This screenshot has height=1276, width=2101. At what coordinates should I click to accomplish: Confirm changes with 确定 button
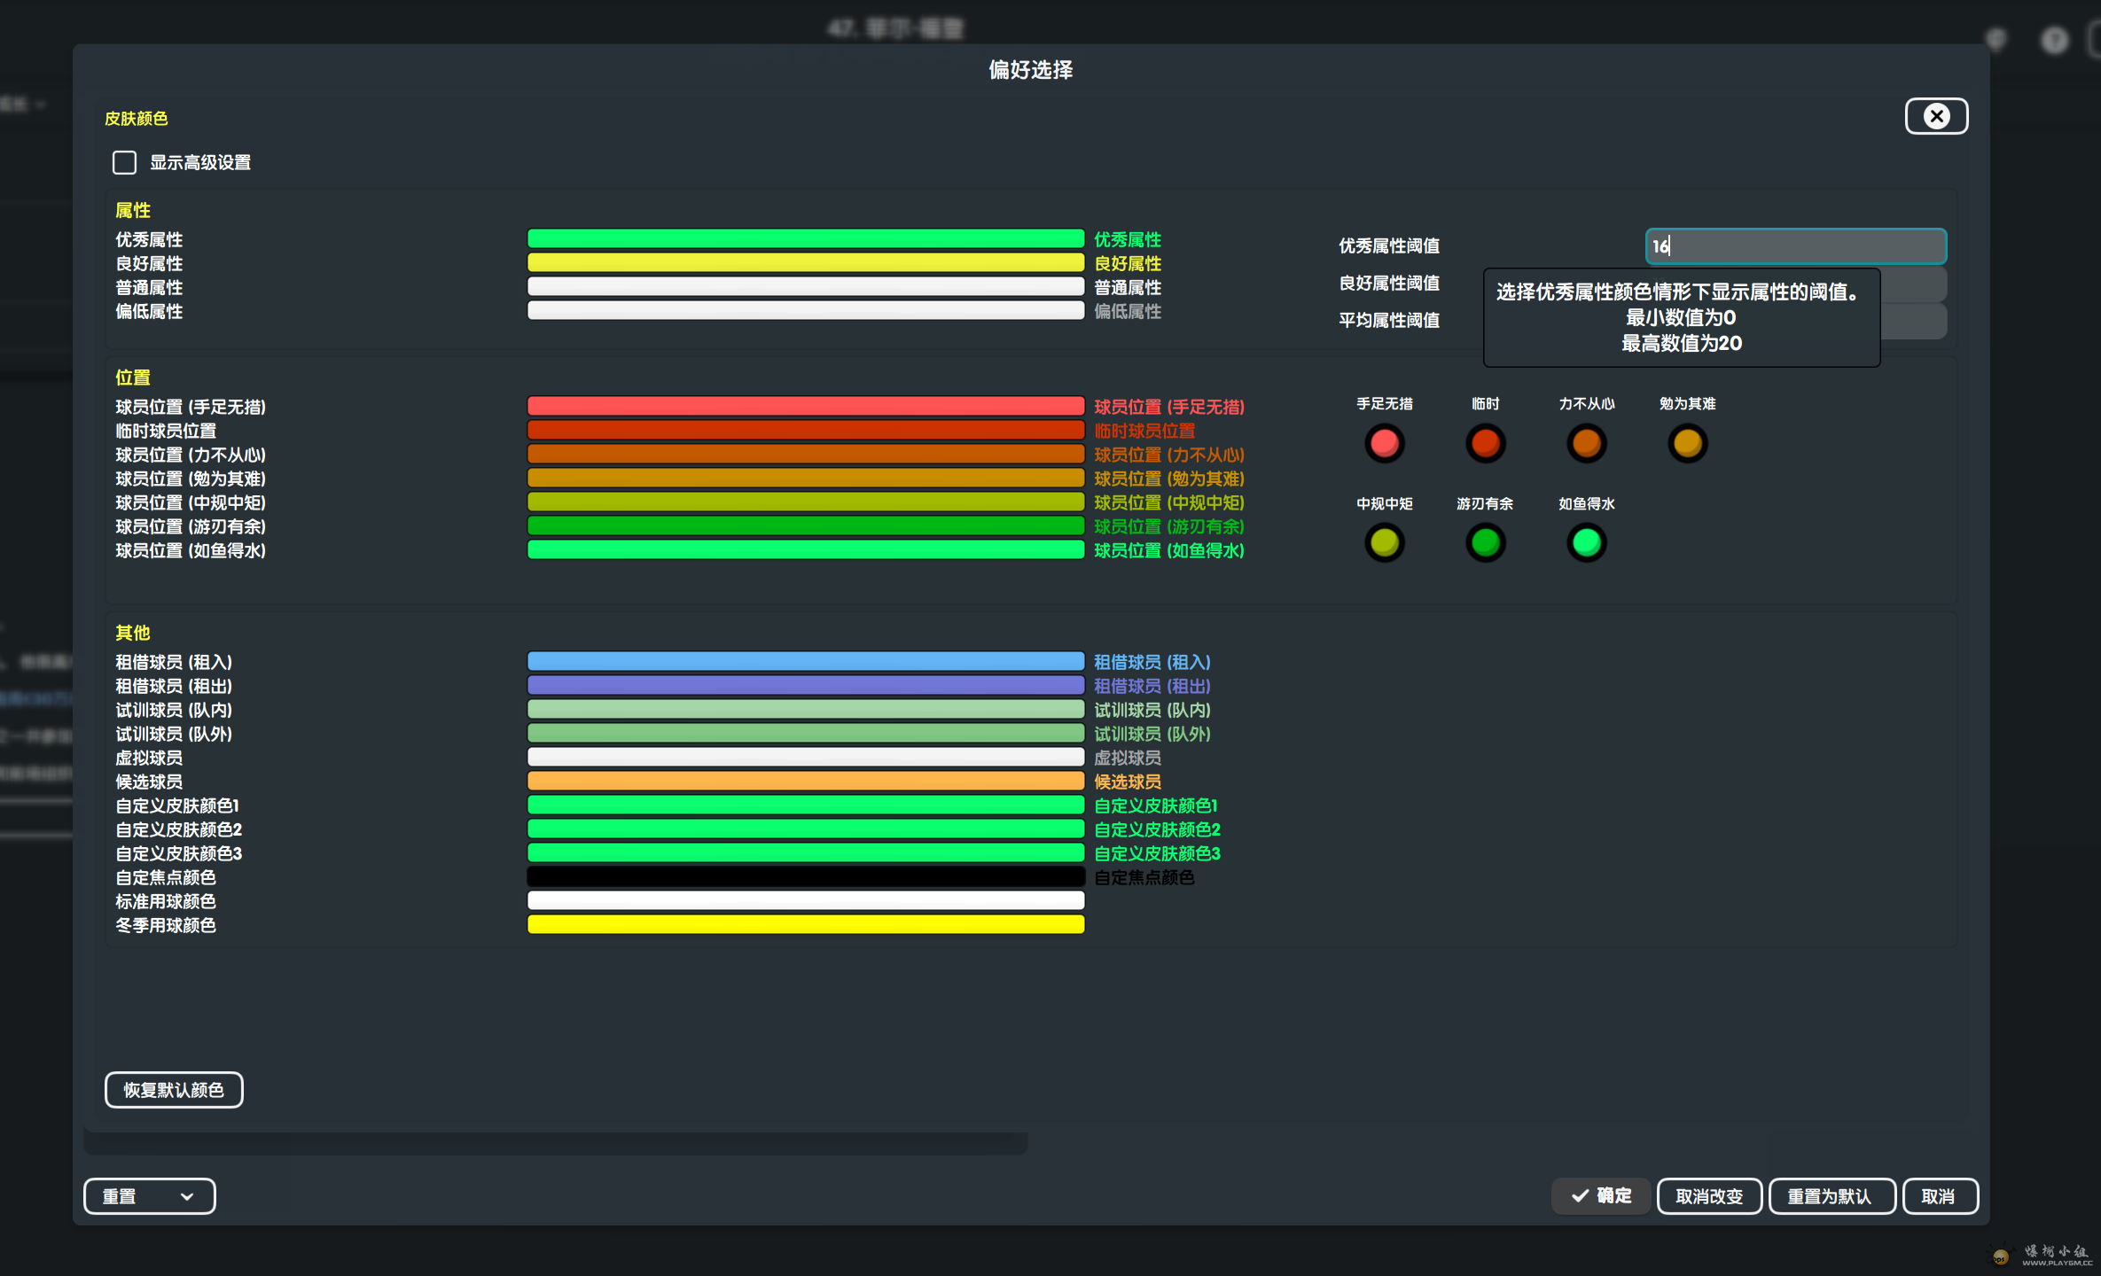coord(1601,1196)
